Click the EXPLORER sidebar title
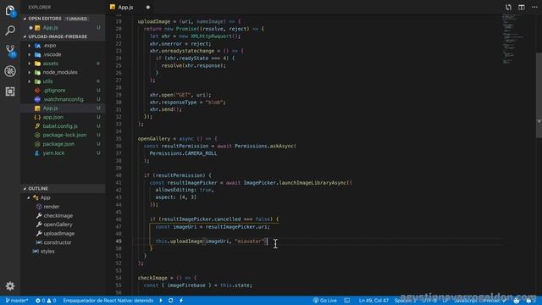The width and height of the screenshot is (542, 305). point(40,7)
